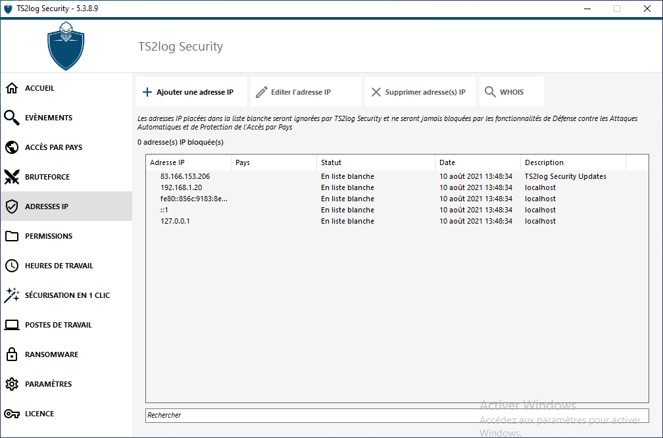The image size is (663, 438).
Task: Select the 83.166.153.206 row
Action: click(x=397, y=176)
